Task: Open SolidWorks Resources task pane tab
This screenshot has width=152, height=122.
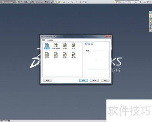Action: click(x=150, y=16)
